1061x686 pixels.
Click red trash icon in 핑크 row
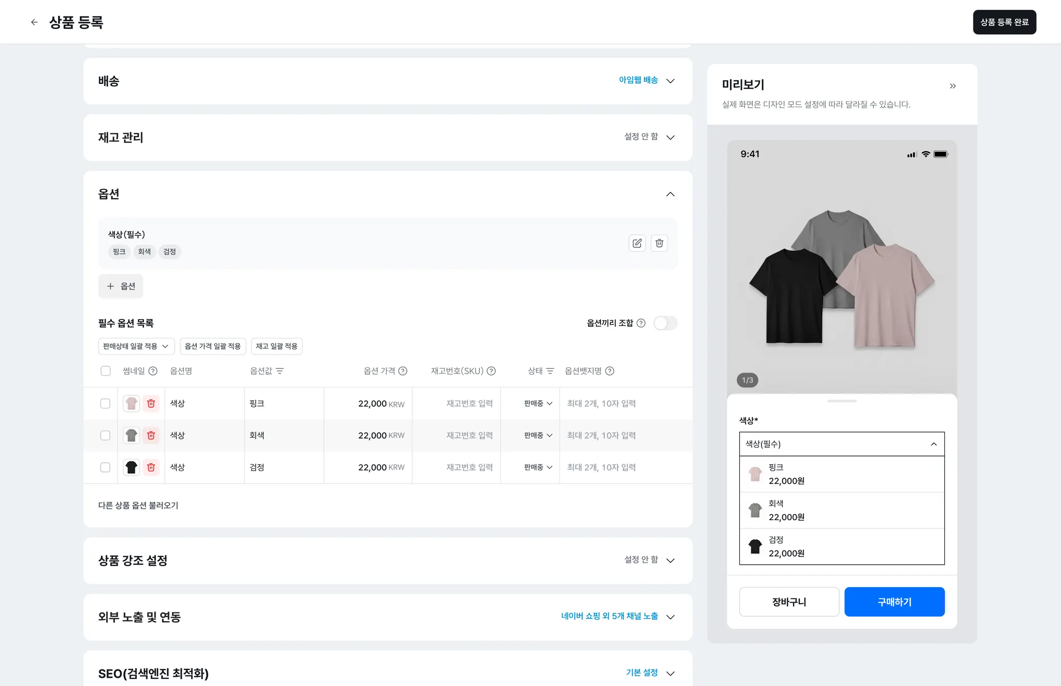pyautogui.click(x=151, y=404)
